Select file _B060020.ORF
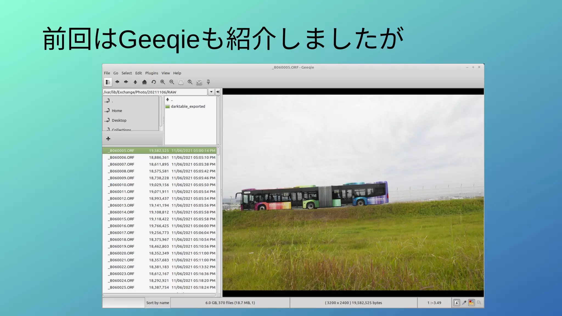Viewport: 562px width, 316px height. (159, 253)
